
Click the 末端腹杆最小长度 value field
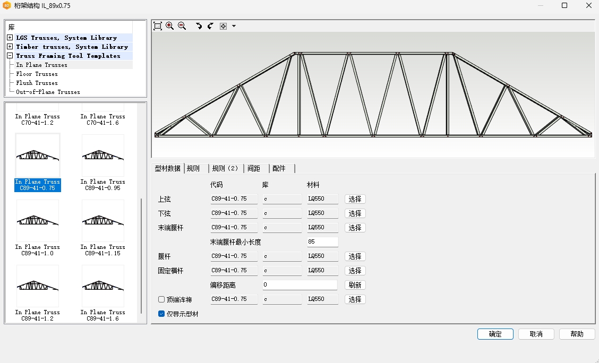tap(322, 241)
